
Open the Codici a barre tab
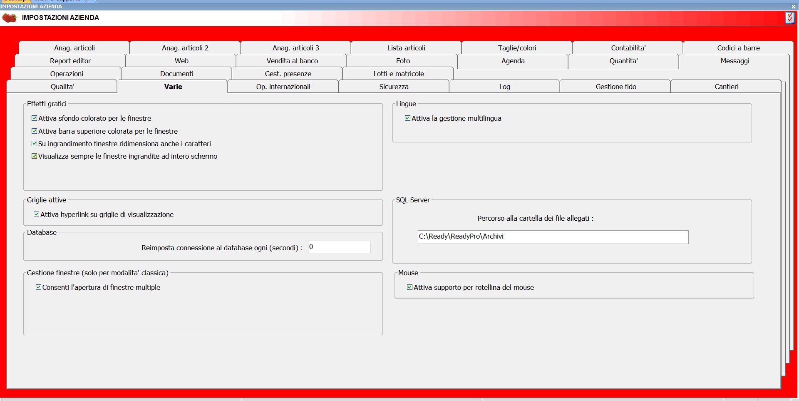click(739, 48)
